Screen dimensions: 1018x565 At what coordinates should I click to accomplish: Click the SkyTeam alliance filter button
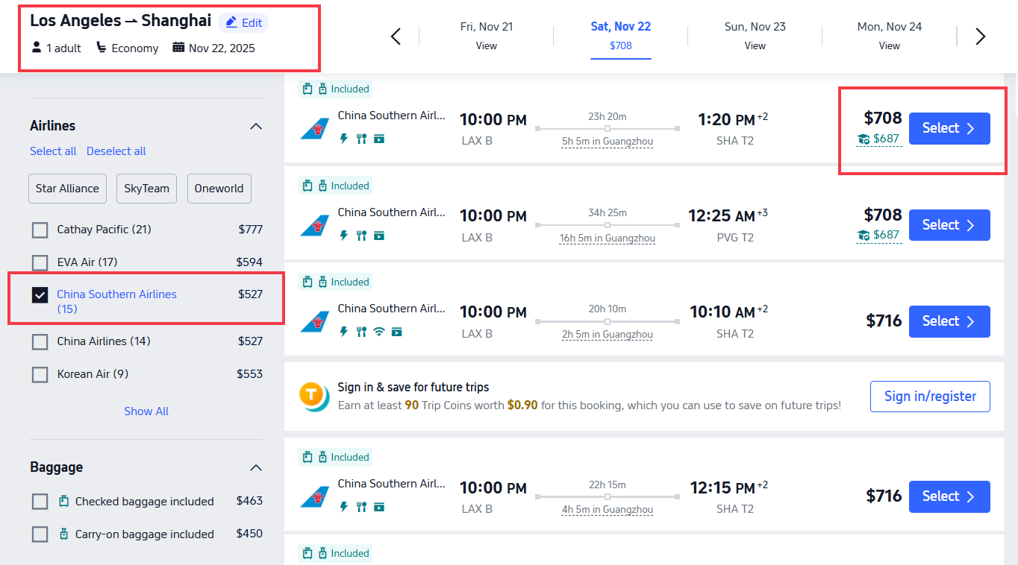(x=146, y=189)
